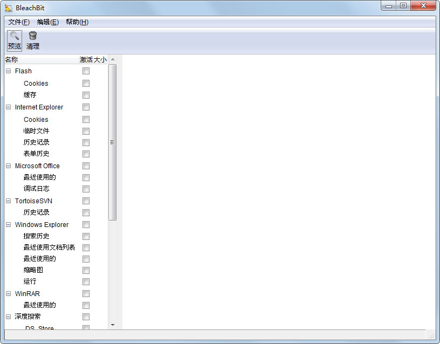The image size is (440, 344).
Task: Check the Flash 缓存 checkbox
Action: (86, 95)
